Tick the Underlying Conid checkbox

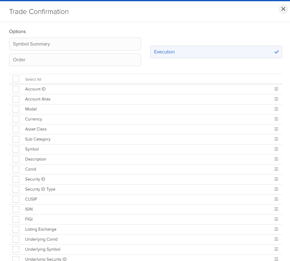click(16, 239)
